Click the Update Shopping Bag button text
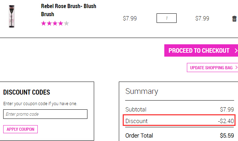 click(x=211, y=68)
